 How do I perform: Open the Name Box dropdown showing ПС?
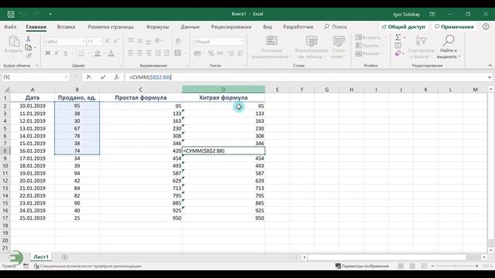tap(67, 77)
